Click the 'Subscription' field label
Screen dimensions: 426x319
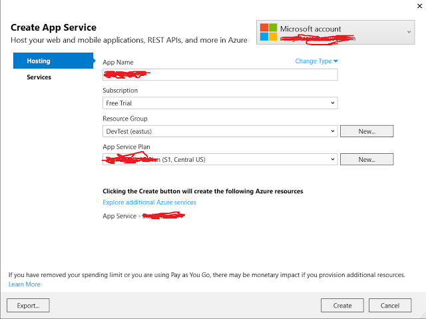click(120, 91)
